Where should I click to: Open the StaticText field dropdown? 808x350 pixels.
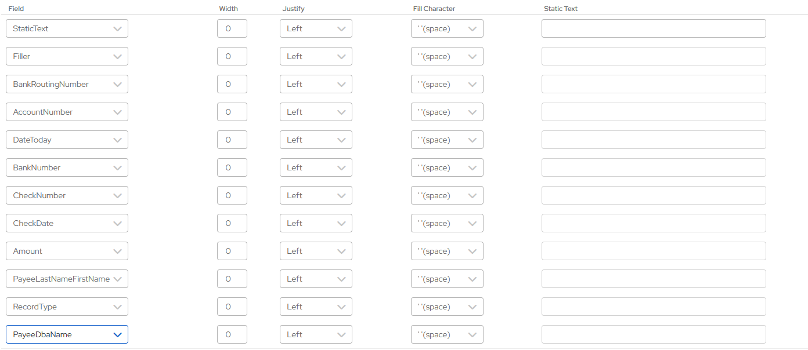pyautogui.click(x=67, y=28)
